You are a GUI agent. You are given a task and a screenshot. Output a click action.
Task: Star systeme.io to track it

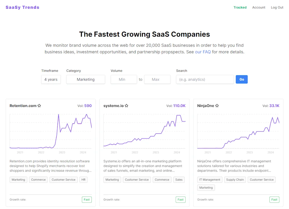tap(126, 105)
